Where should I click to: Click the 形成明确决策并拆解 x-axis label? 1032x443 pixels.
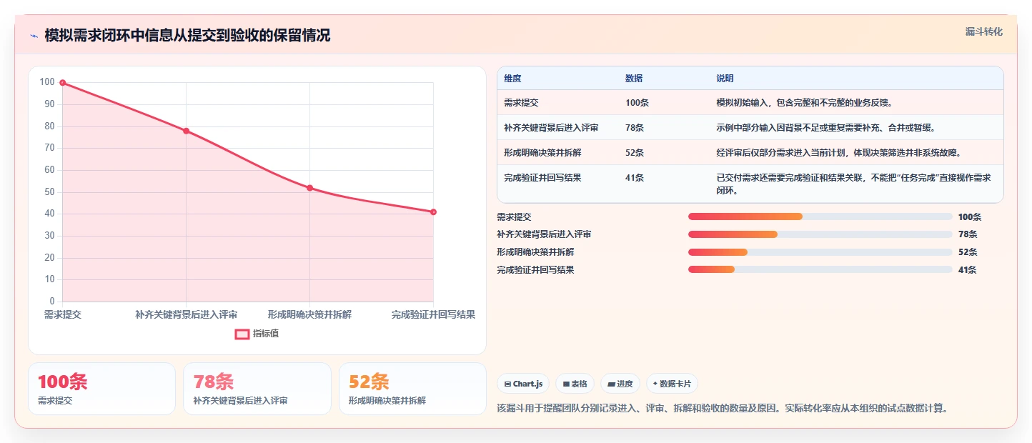tap(309, 314)
